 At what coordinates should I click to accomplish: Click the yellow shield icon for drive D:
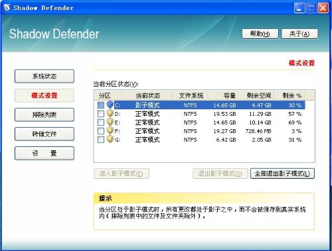tap(110, 113)
